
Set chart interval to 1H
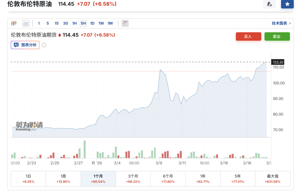point(74,23)
